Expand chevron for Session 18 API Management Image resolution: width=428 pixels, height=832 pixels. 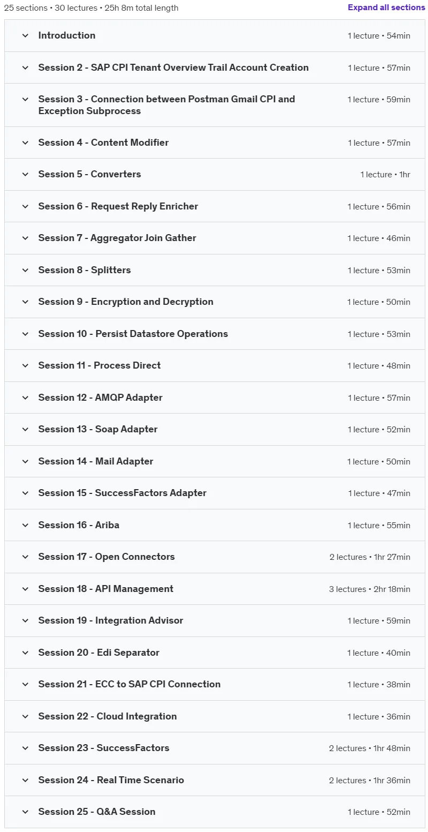25,589
